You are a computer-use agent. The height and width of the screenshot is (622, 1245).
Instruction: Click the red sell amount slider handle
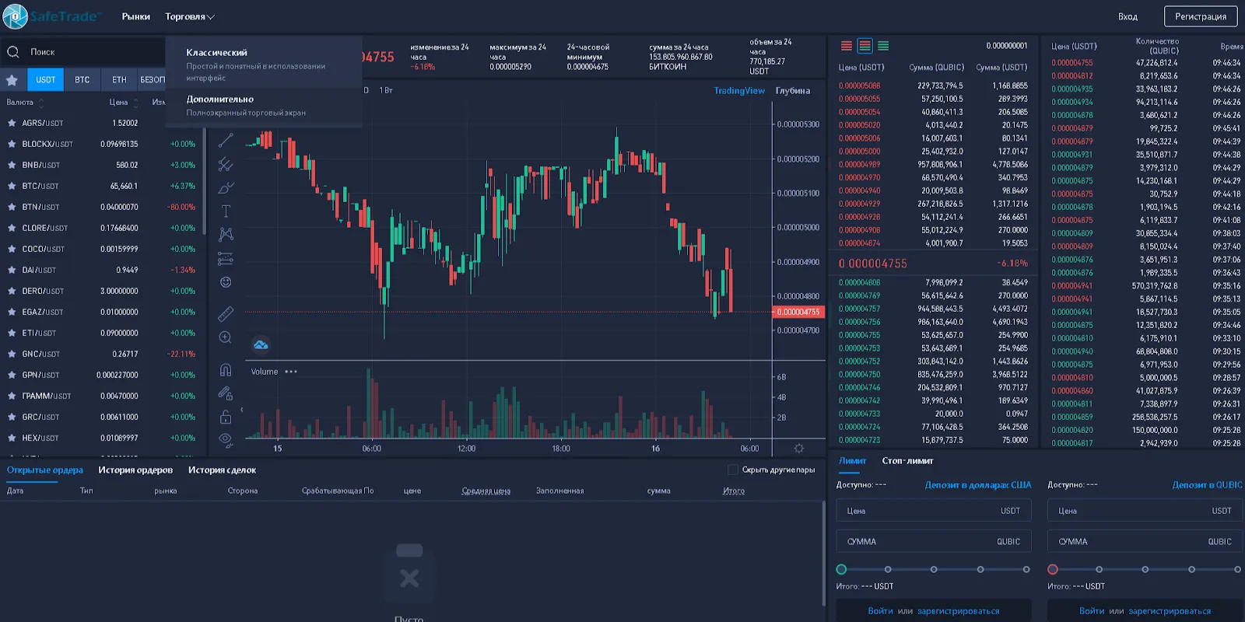pos(1053,569)
